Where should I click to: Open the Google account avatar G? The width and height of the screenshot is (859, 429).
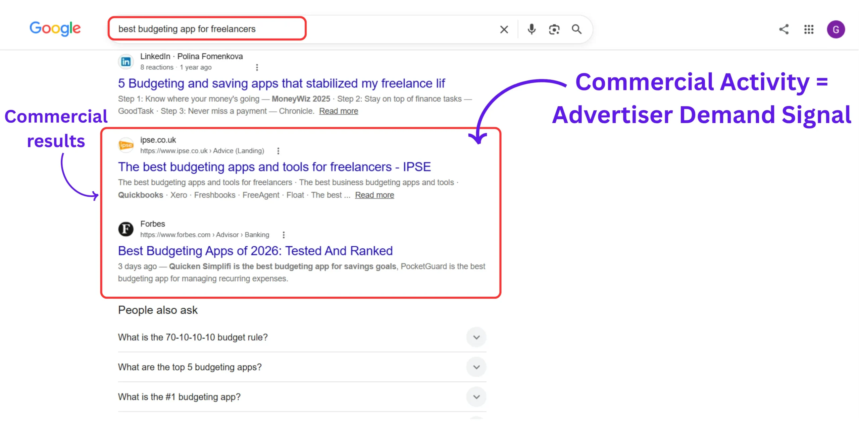[x=836, y=29]
